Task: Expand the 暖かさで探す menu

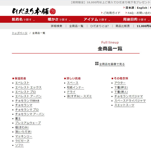Action: click(59, 19)
